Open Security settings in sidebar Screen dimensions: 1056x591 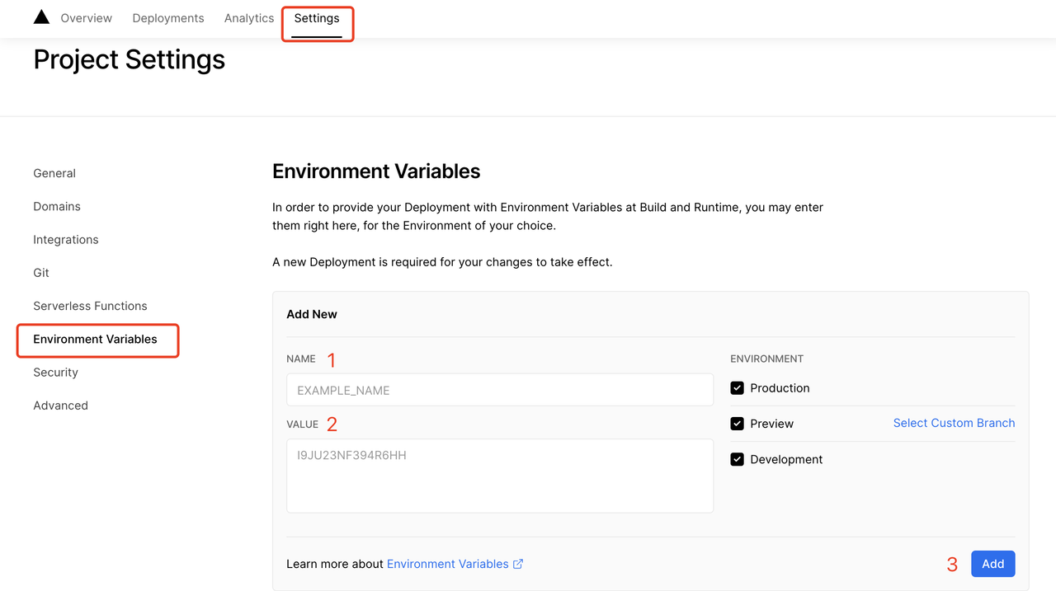point(55,373)
